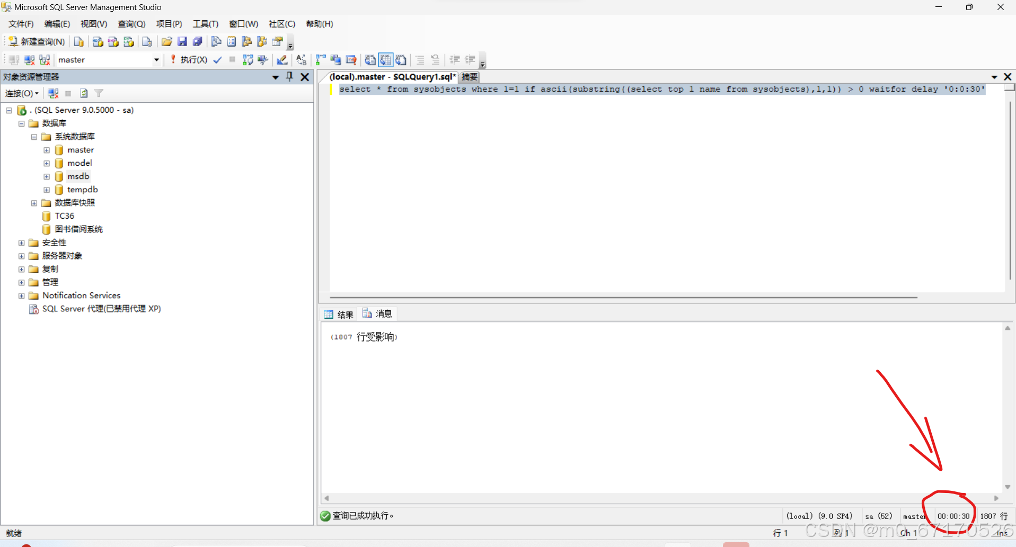Toggle the SQLCMD mode icon

coord(351,60)
